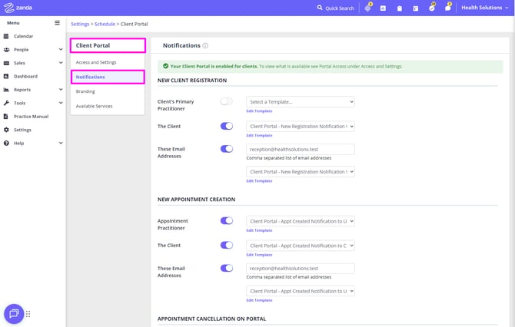Go to Access and Settings tab
The width and height of the screenshot is (515, 327).
[x=96, y=62]
